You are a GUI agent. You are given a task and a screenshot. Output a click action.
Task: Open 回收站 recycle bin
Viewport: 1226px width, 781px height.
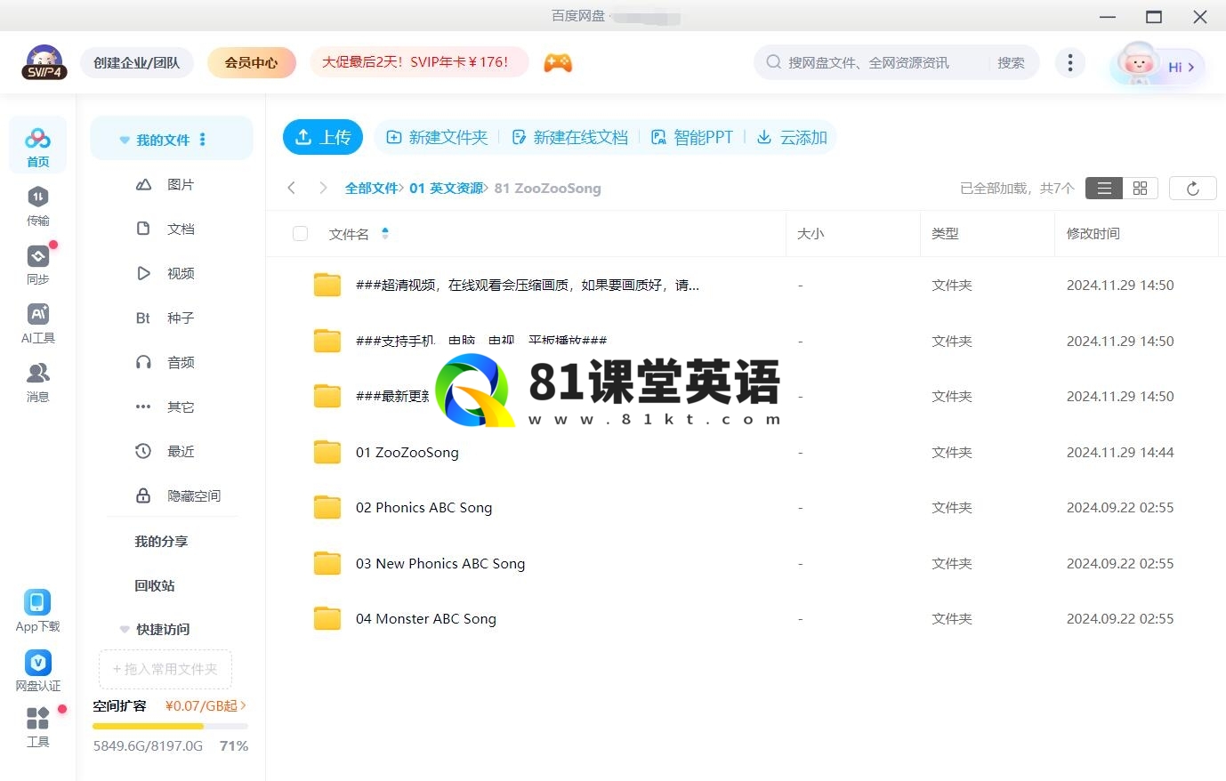point(155,585)
